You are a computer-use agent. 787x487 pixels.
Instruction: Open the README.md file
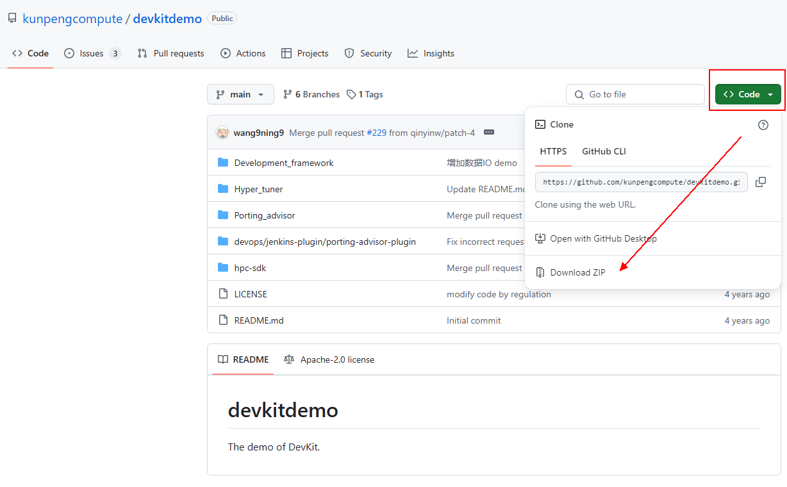tap(259, 320)
